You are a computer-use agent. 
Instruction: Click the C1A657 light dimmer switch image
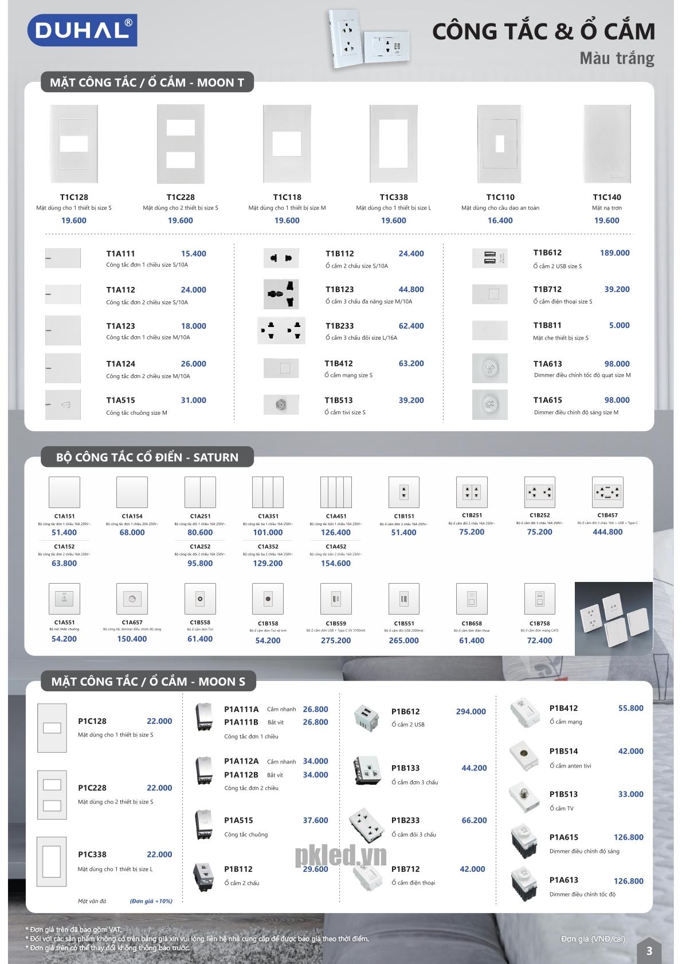[x=132, y=599]
